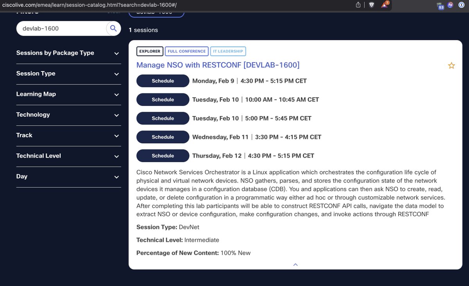
Task: Expand the Track filter
Action: [x=68, y=136]
